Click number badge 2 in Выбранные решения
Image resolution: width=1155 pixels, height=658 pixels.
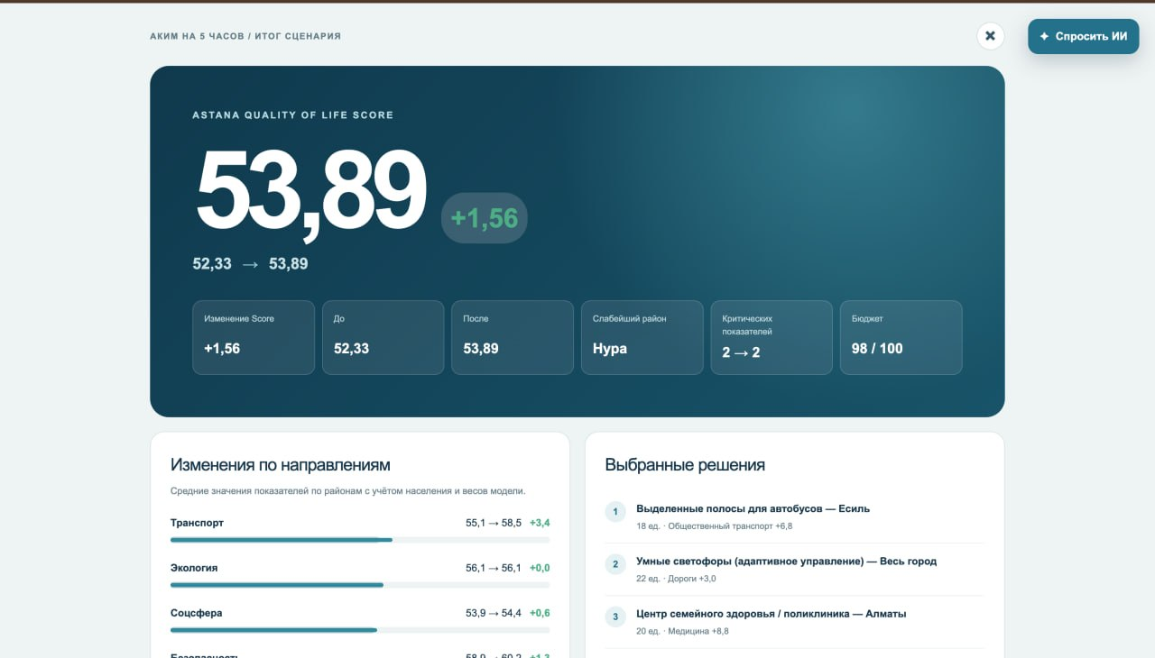coord(615,564)
